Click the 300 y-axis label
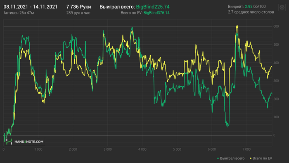Image resolution: width=289 pixels, height=163 pixels. (x=276, y=81)
